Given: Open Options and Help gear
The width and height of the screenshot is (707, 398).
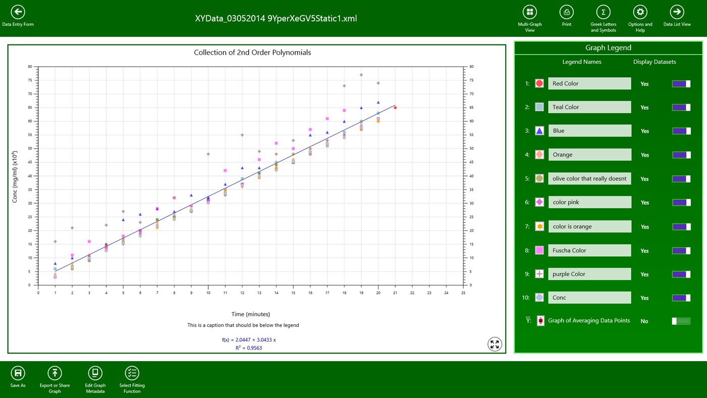Looking at the screenshot, I should pyautogui.click(x=640, y=12).
